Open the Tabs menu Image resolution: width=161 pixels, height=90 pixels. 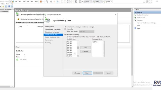32,1
